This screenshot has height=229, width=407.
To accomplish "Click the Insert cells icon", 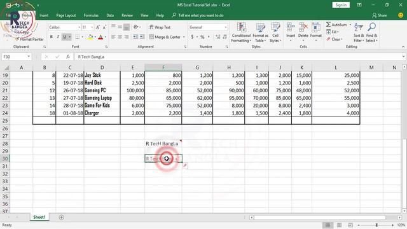I will (x=291, y=27).
